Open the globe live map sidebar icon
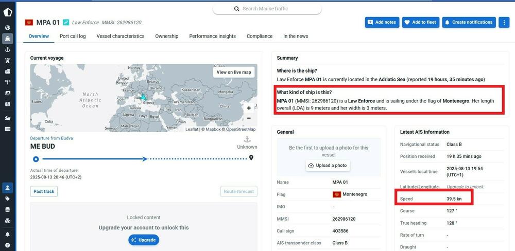Viewport: 515px width, 251px height. (x=8, y=28)
